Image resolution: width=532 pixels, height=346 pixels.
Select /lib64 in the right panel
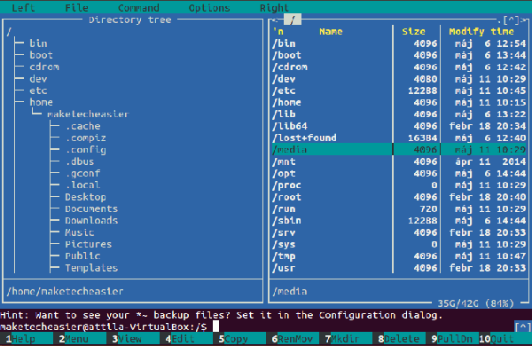tap(399, 126)
